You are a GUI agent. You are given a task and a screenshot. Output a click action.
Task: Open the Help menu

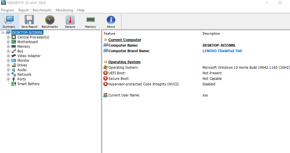(81, 10)
